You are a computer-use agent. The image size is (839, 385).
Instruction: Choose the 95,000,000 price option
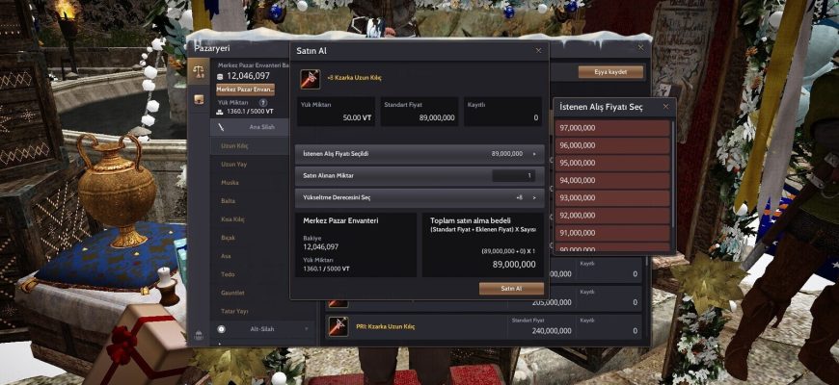click(x=612, y=163)
